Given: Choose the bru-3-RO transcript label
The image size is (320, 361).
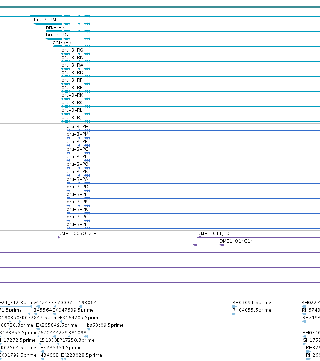Looking at the screenshot, I should [x=72, y=50].
